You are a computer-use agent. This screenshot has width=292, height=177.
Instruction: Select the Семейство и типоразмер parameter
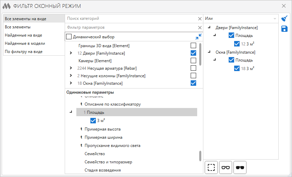pos(108,162)
